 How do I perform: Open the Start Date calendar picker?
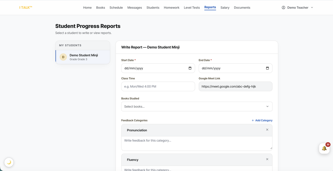coord(190,68)
